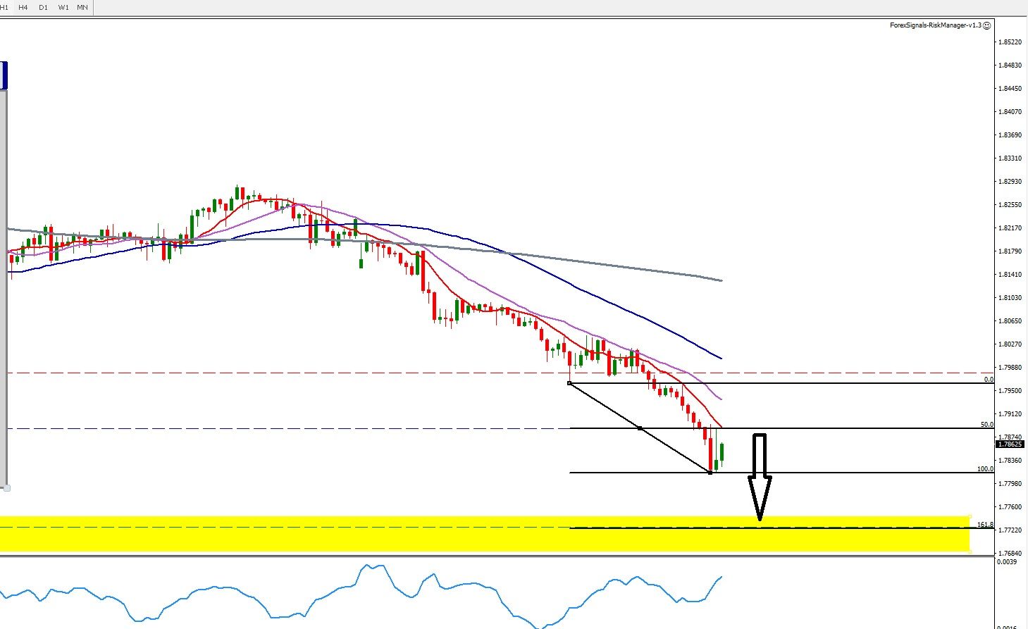Click the 1.82170 price axis label
Viewport: 1028px width, 629px height.
1010,228
